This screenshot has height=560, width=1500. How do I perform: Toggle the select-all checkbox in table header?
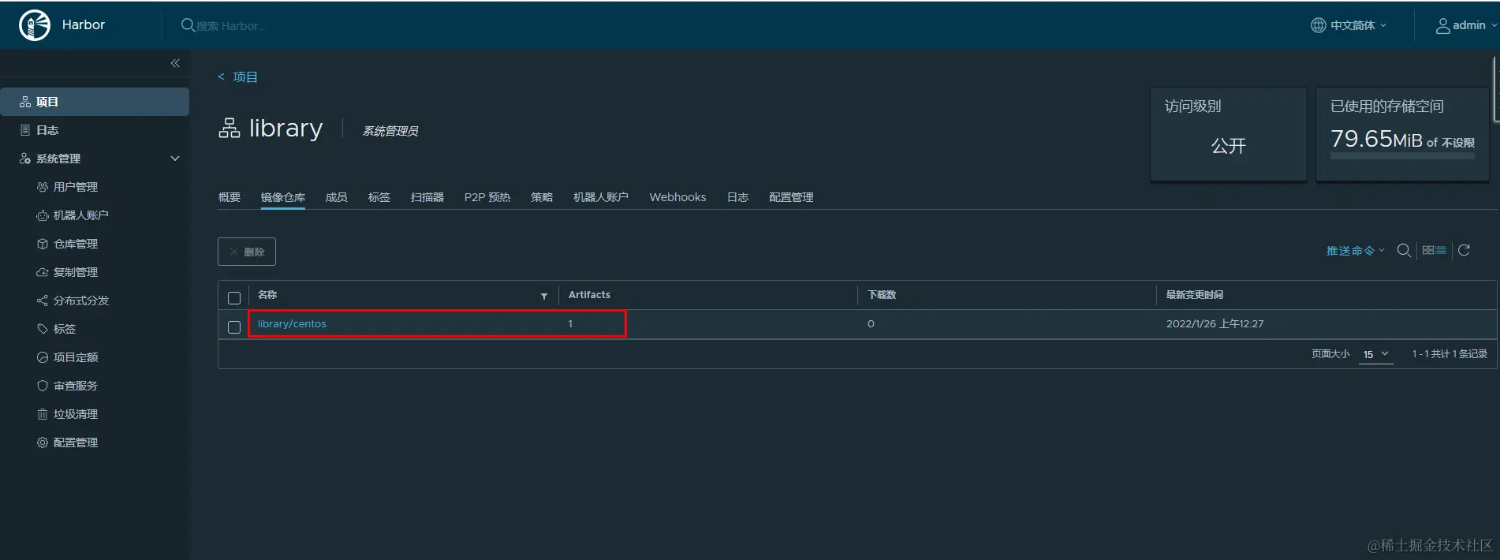(x=234, y=298)
